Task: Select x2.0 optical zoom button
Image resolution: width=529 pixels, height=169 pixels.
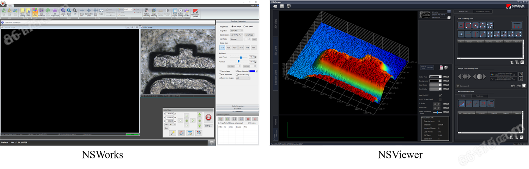Action: coord(228,48)
